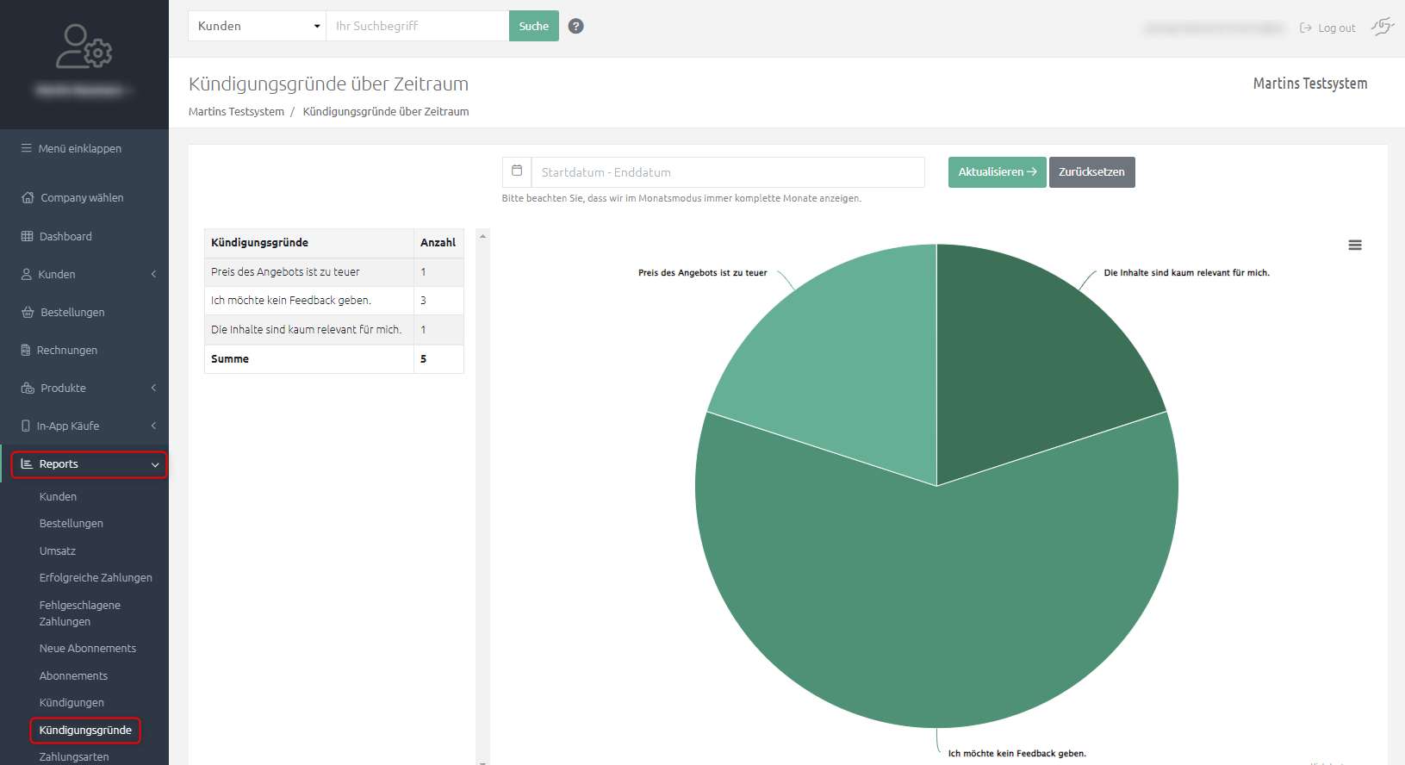Collapse sidebar with Menü einklappen
Viewport: 1405px width, 765px height.
click(x=71, y=148)
